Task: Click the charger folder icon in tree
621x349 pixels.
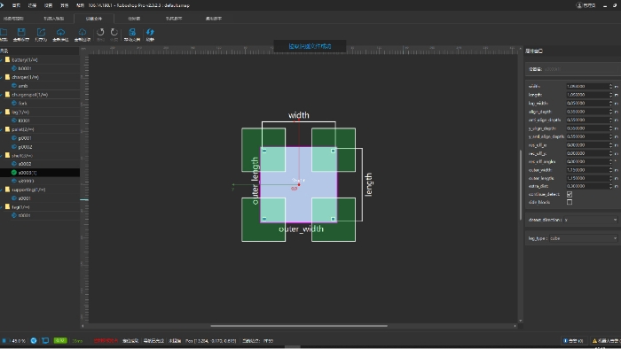Action: coord(7,77)
